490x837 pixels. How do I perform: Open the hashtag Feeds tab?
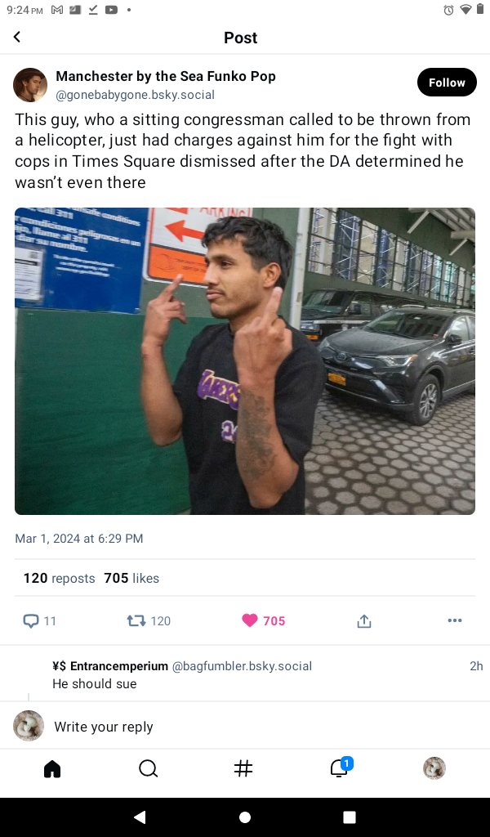point(243,768)
